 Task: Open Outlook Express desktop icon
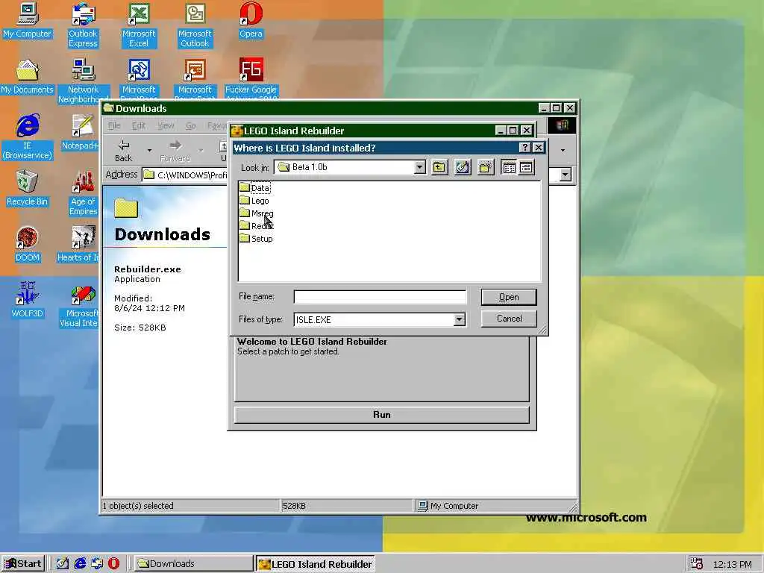(83, 25)
